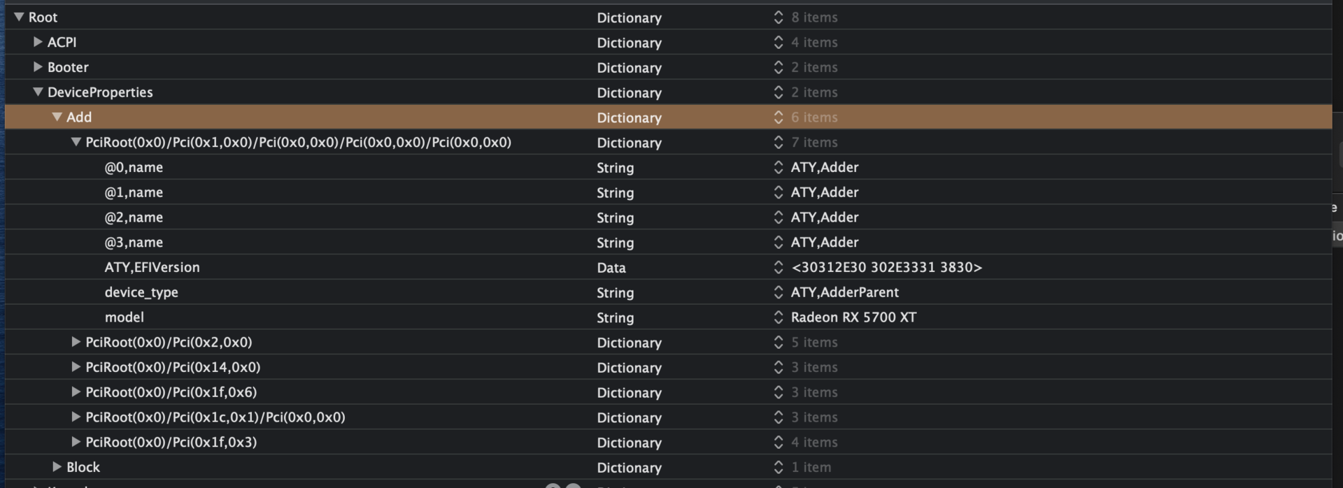
Task: Open the type stepper for the model row
Action: point(778,317)
